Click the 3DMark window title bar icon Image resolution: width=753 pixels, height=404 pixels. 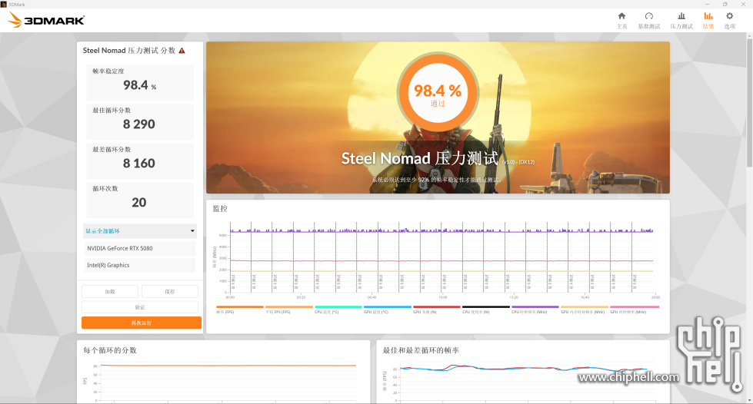point(4,5)
